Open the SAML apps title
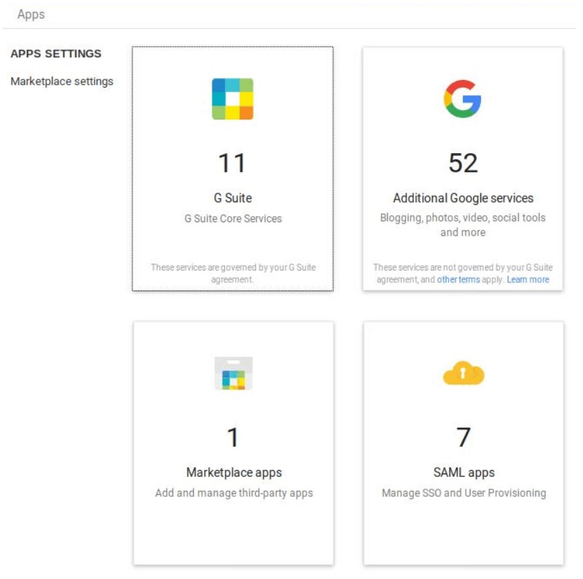Screen dimensions: 583x579 click(464, 472)
